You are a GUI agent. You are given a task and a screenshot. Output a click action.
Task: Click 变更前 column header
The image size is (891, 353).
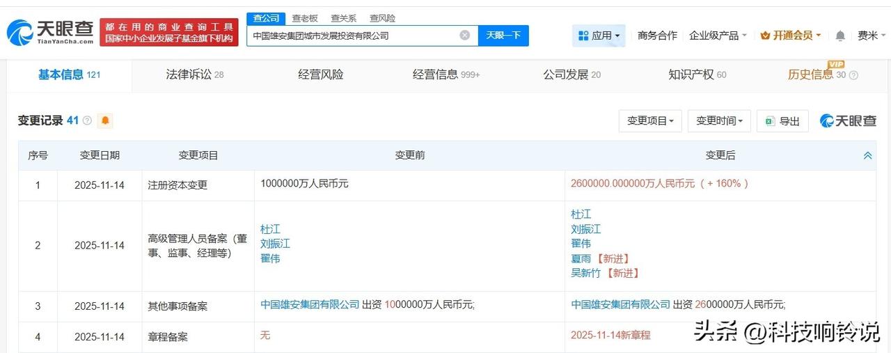click(x=409, y=155)
